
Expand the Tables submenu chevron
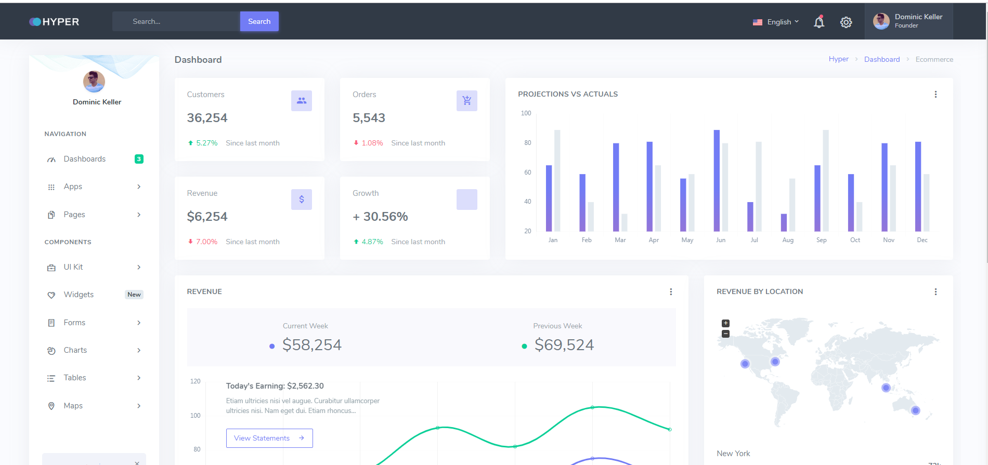point(139,378)
